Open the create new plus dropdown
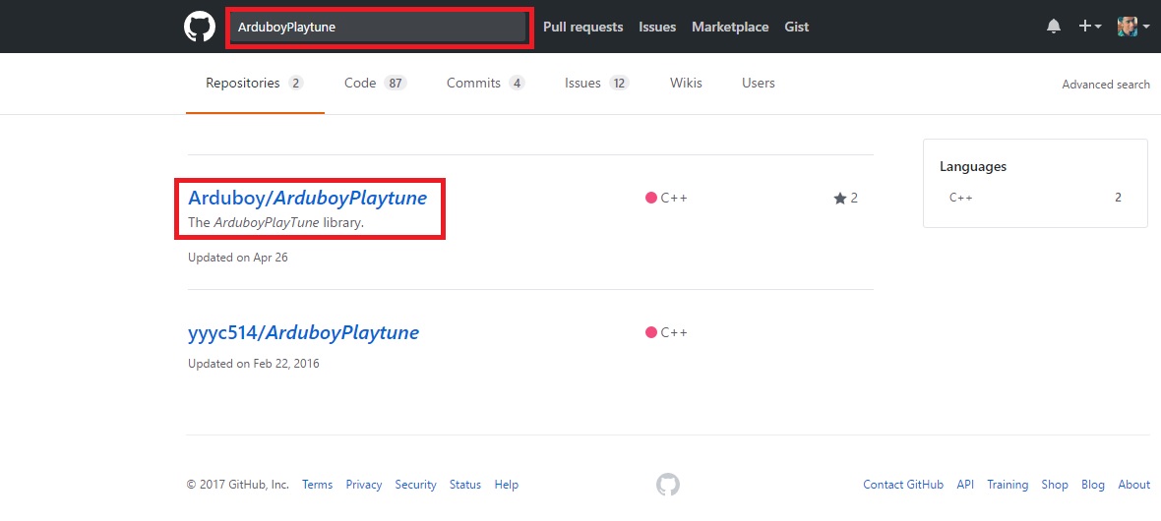This screenshot has height=521, width=1161. (x=1089, y=27)
